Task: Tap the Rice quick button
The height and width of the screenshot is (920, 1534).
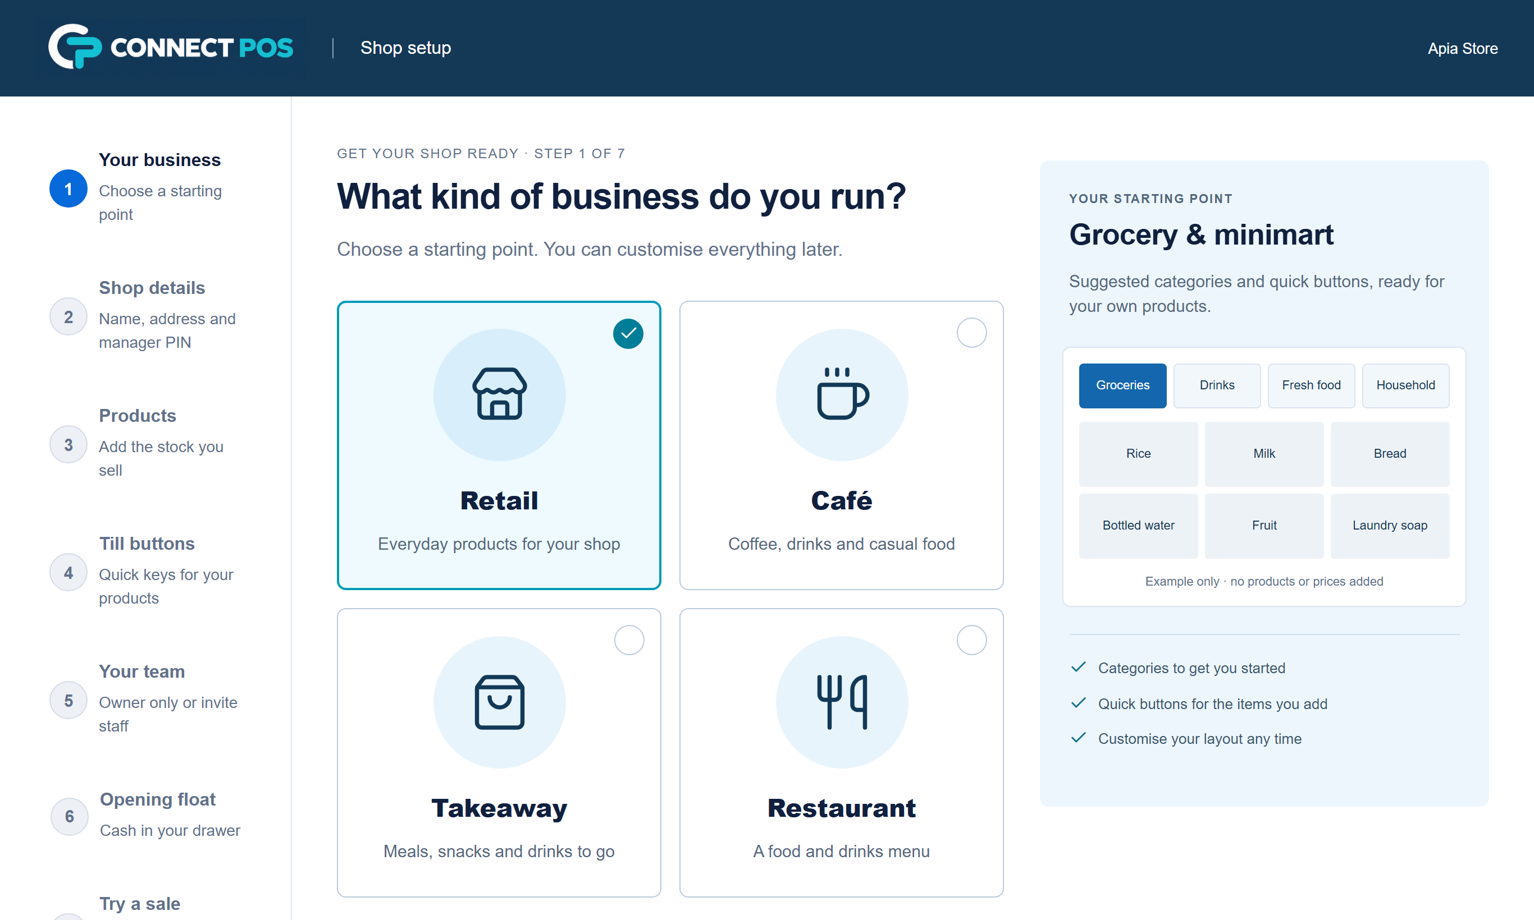Action: tap(1138, 454)
